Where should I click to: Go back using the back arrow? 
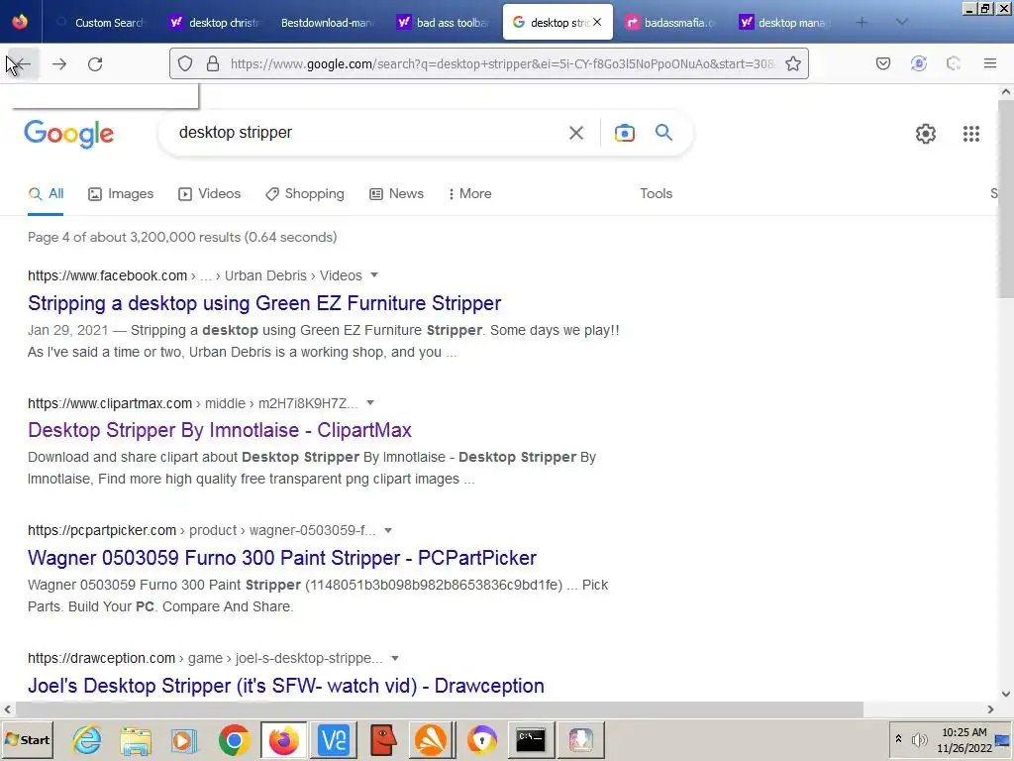pos(22,63)
